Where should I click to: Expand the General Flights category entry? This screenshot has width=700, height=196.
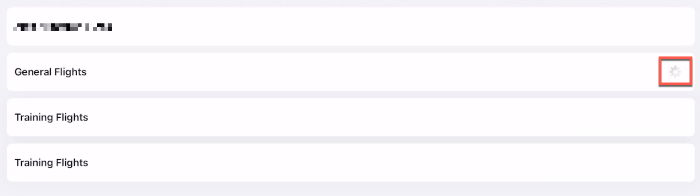[350, 72]
